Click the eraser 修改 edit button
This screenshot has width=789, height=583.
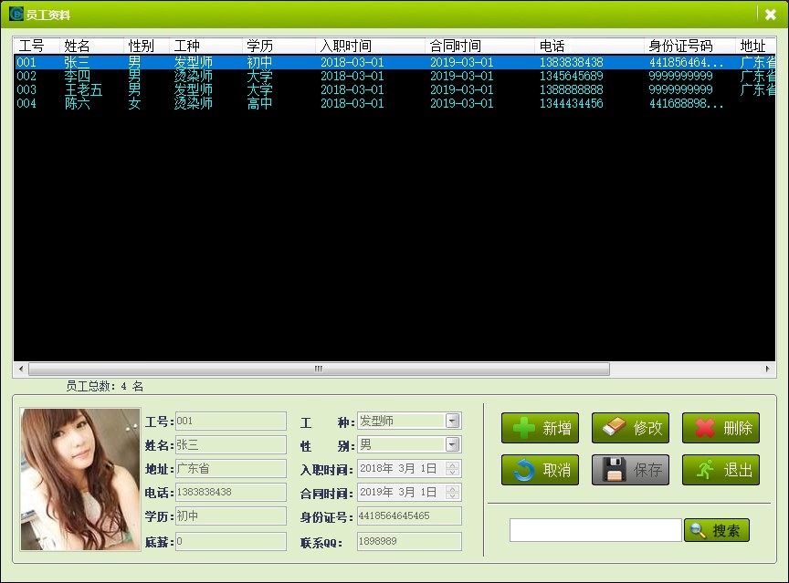pos(630,428)
